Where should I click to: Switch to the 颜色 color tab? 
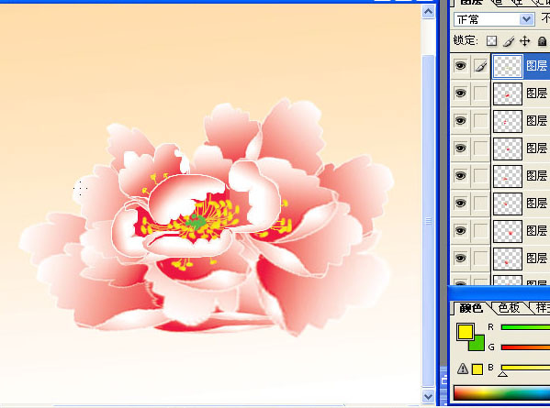[471, 308]
